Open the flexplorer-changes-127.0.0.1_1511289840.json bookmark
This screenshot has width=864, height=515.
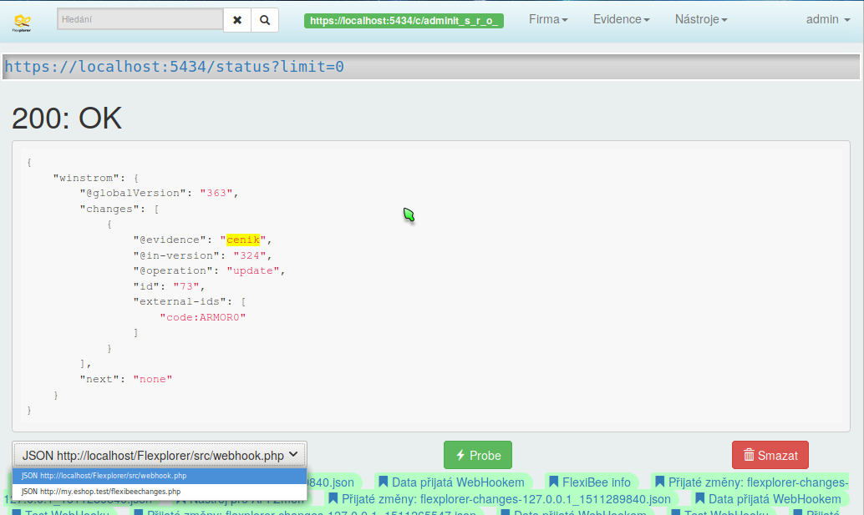tap(500, 499)
